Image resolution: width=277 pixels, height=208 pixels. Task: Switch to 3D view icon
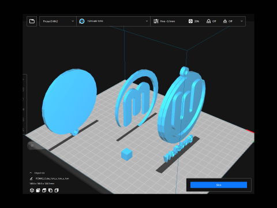tap(32, 190)
